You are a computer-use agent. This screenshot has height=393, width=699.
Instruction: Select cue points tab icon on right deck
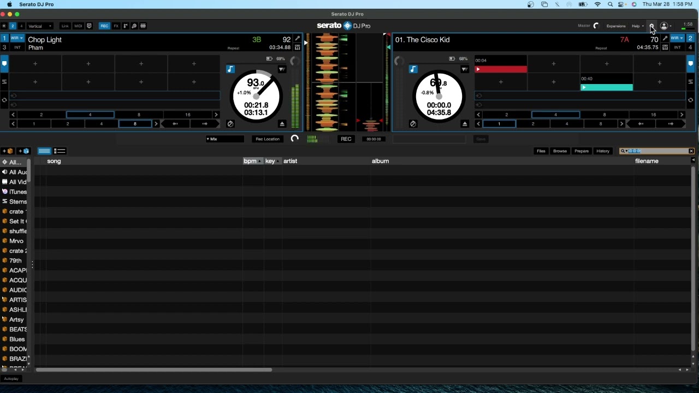tap(690, 64)
